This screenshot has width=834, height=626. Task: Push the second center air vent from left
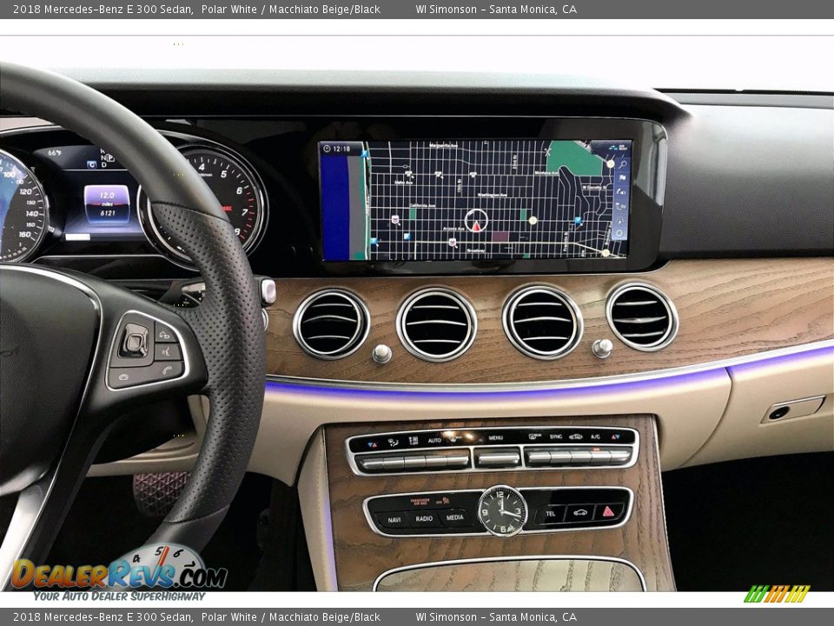click(x=436, y=323)
